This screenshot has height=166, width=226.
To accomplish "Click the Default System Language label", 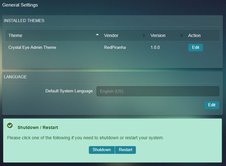I will point(69,91).
